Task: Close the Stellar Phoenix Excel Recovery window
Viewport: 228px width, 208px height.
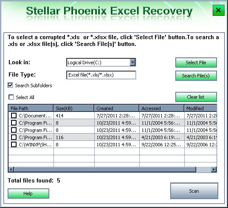Action: click(218, 10)
